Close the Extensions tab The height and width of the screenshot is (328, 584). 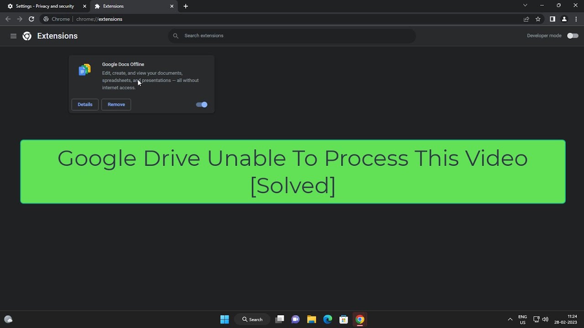click(x=172, y=6)
